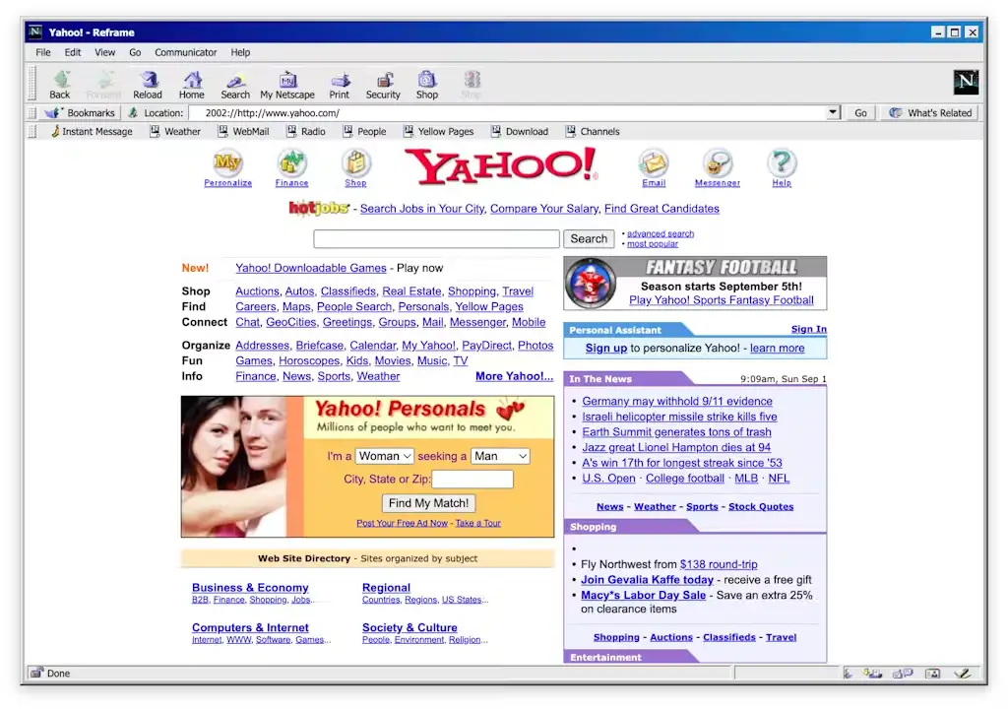Click the status bar composer pencil icon
Screen dimensions: 1008x709
coord(963,673)
